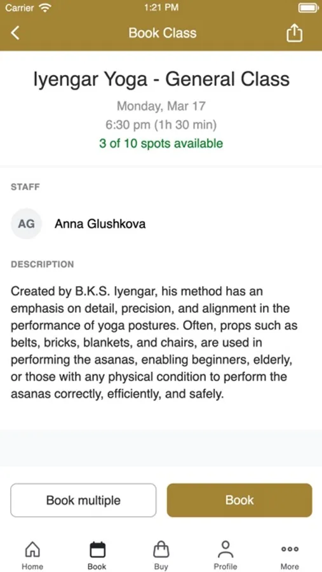Select the Book calendar icon

coord(97,549)
